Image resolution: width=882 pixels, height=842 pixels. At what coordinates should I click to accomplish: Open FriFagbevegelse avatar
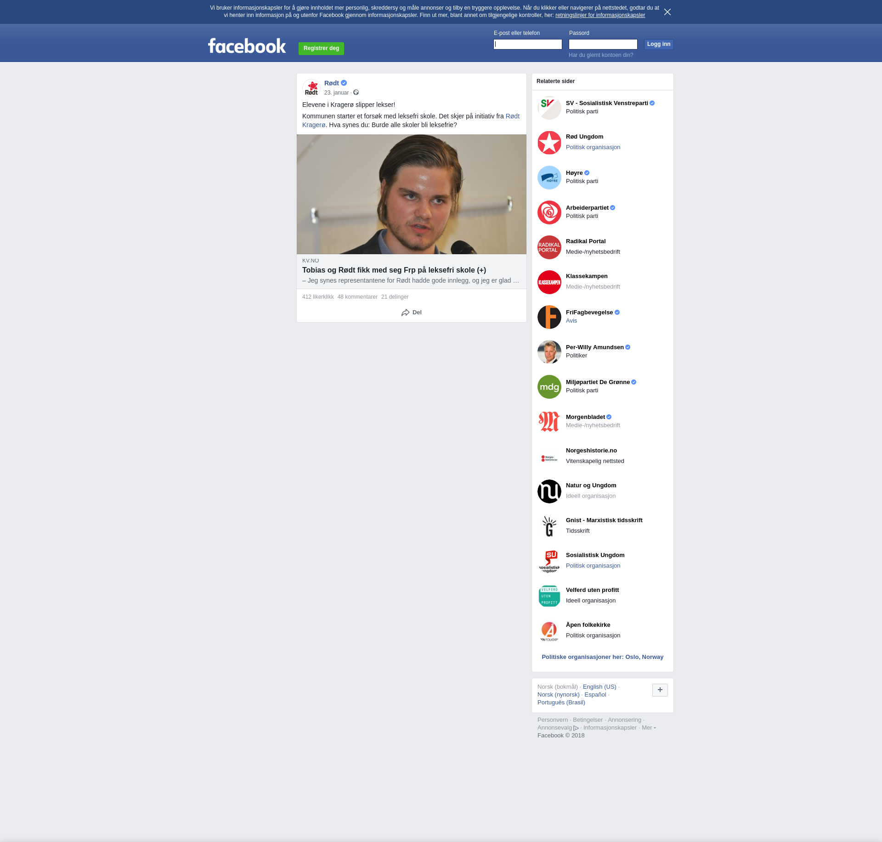(549, 317)
